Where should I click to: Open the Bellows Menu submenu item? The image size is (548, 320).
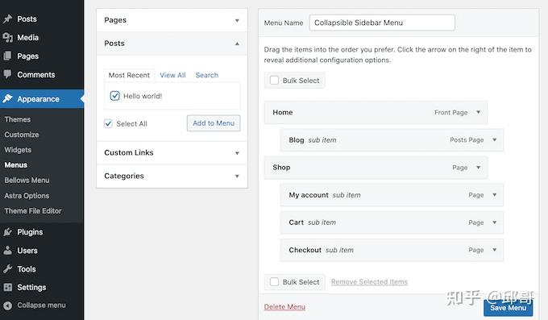27,180
